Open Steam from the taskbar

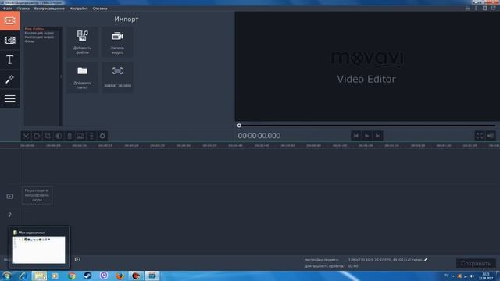[87, 276]
